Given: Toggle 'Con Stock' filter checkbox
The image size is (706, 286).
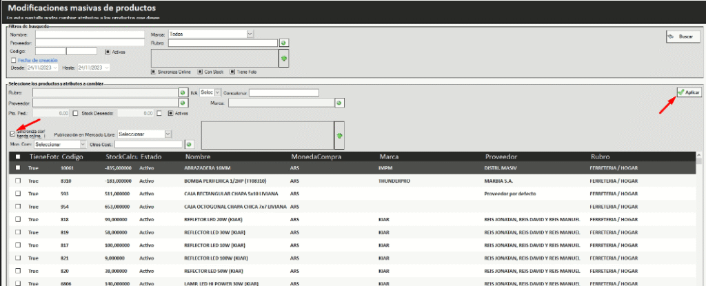Looking at the screenshot, I should [199, 71].
